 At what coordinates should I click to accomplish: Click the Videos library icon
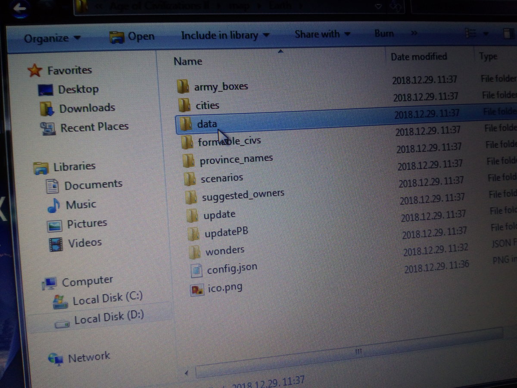pyautogui.click(x=56, y=244)
